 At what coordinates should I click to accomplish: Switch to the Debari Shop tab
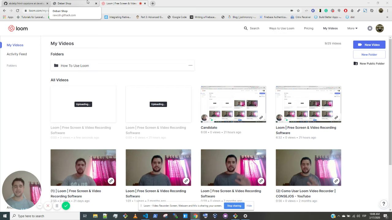(74, 3)
